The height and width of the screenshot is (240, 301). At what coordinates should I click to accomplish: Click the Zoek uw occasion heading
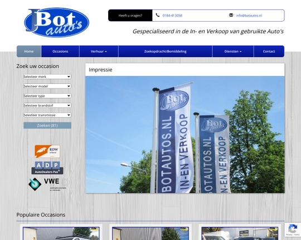pyautogui.click(x=38, y=66)
